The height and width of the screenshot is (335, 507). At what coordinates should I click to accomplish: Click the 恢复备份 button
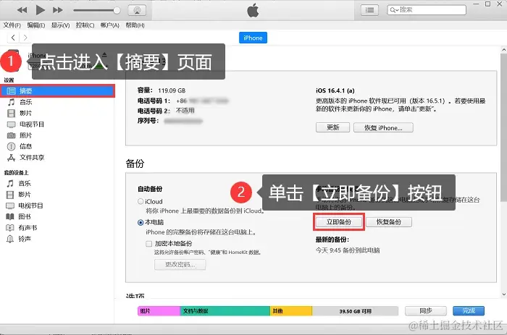pyautogui.click(x=389, y=222)
